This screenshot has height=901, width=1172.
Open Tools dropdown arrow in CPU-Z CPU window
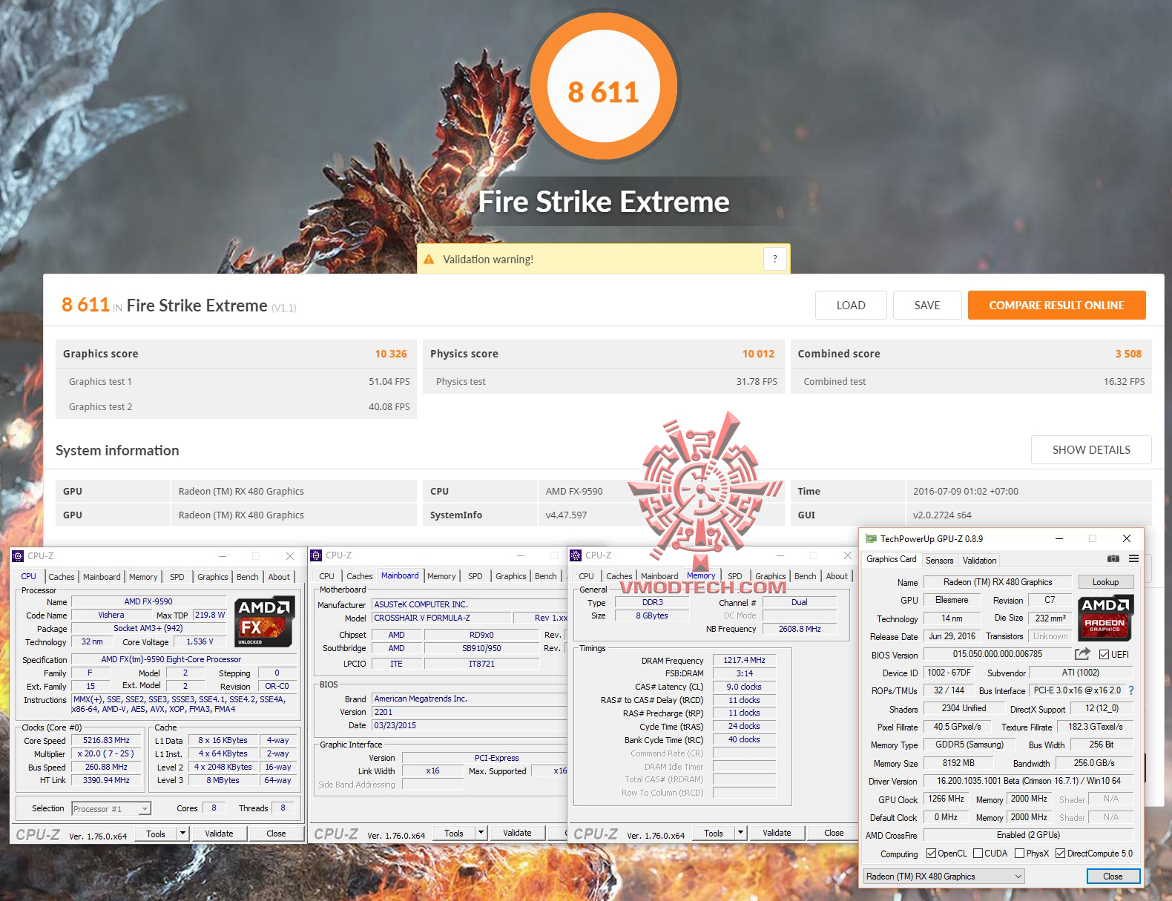(x=182, y=834)
